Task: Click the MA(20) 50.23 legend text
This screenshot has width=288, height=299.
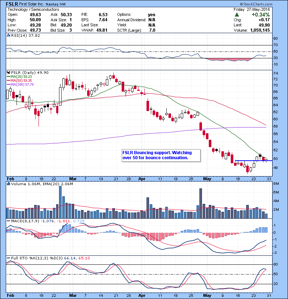Action: (21, 77)
